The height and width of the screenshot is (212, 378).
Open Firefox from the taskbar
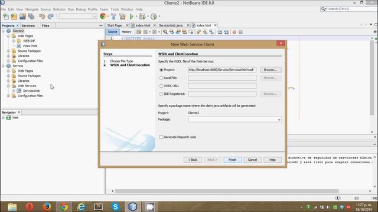(47, 207)
